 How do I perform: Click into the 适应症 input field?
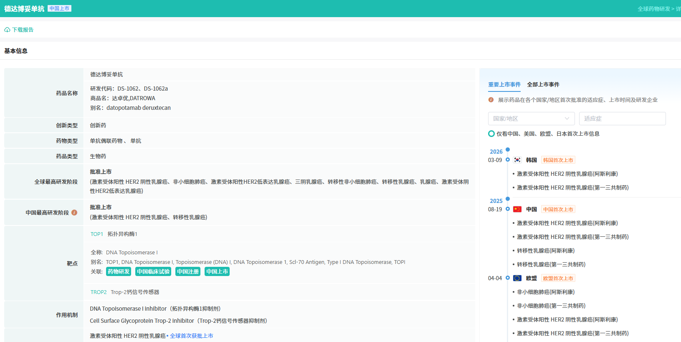tap(622, 119)
